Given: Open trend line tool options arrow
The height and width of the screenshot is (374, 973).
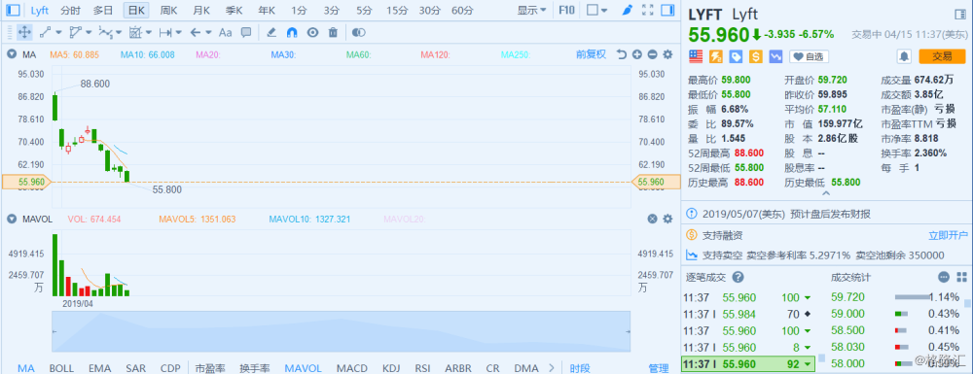Looking at the screenshot, I should 59,32.
